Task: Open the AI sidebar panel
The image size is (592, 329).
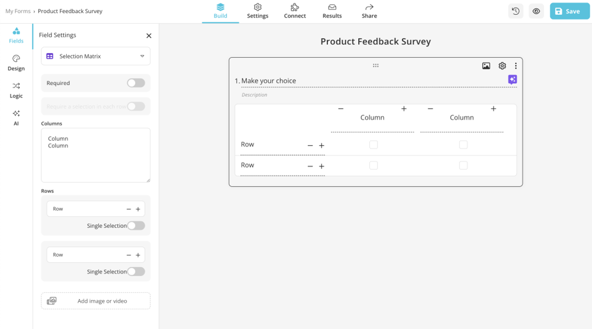Action: [16, 118]
